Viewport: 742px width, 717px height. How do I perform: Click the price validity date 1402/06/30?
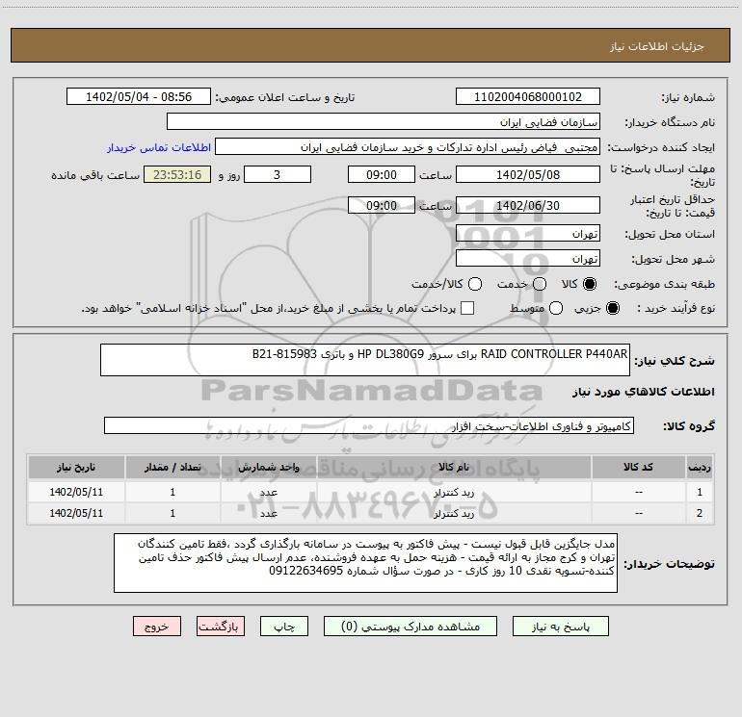(528, 205)
